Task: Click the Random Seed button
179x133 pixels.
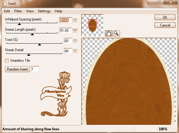Action: click(17, 69)
